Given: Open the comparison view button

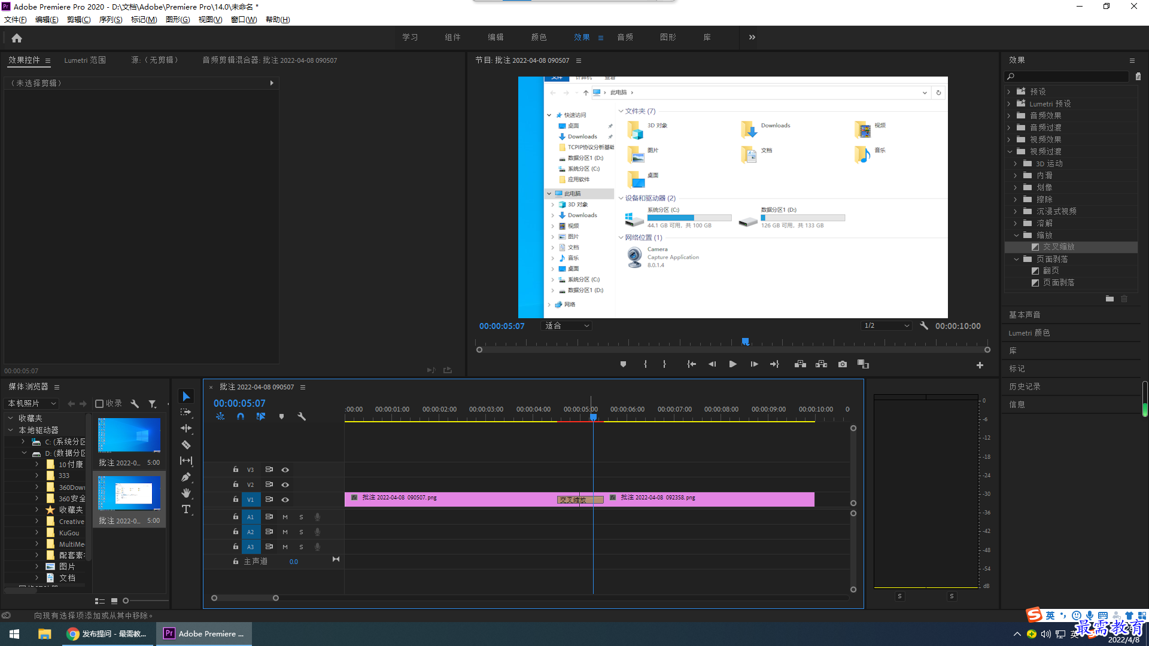Looking at the screenshot, I should [863, 364].
